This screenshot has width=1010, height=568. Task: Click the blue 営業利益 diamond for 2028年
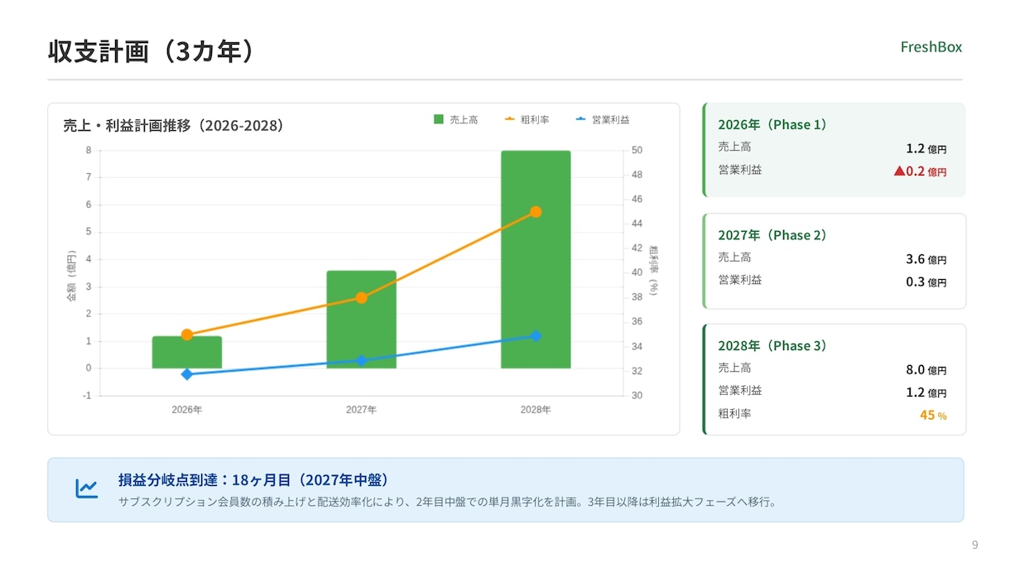coord(536,336)
